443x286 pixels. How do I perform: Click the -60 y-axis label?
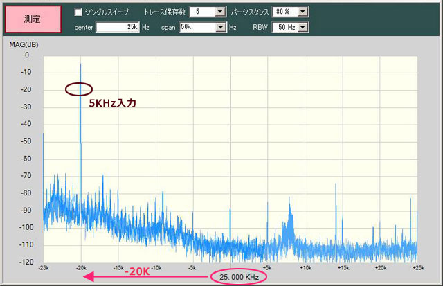[26, 159]
